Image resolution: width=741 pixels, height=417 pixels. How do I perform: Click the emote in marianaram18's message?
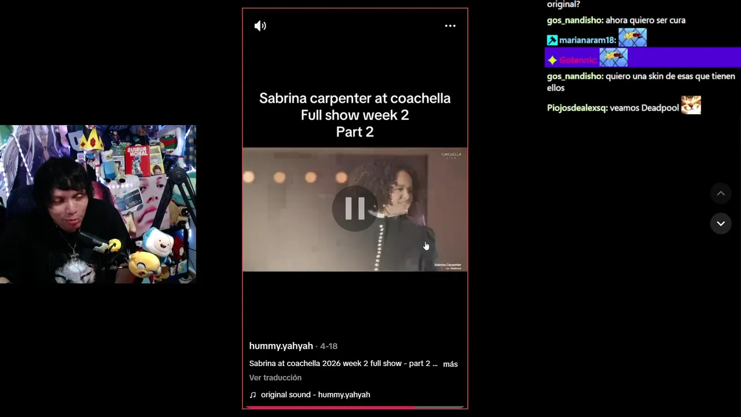pyautogui.click(x=632, y=38)
